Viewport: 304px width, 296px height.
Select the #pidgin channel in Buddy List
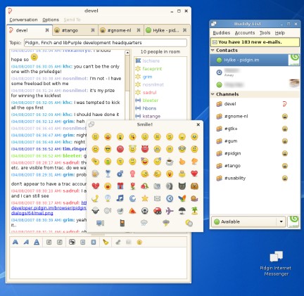point(255,153)
